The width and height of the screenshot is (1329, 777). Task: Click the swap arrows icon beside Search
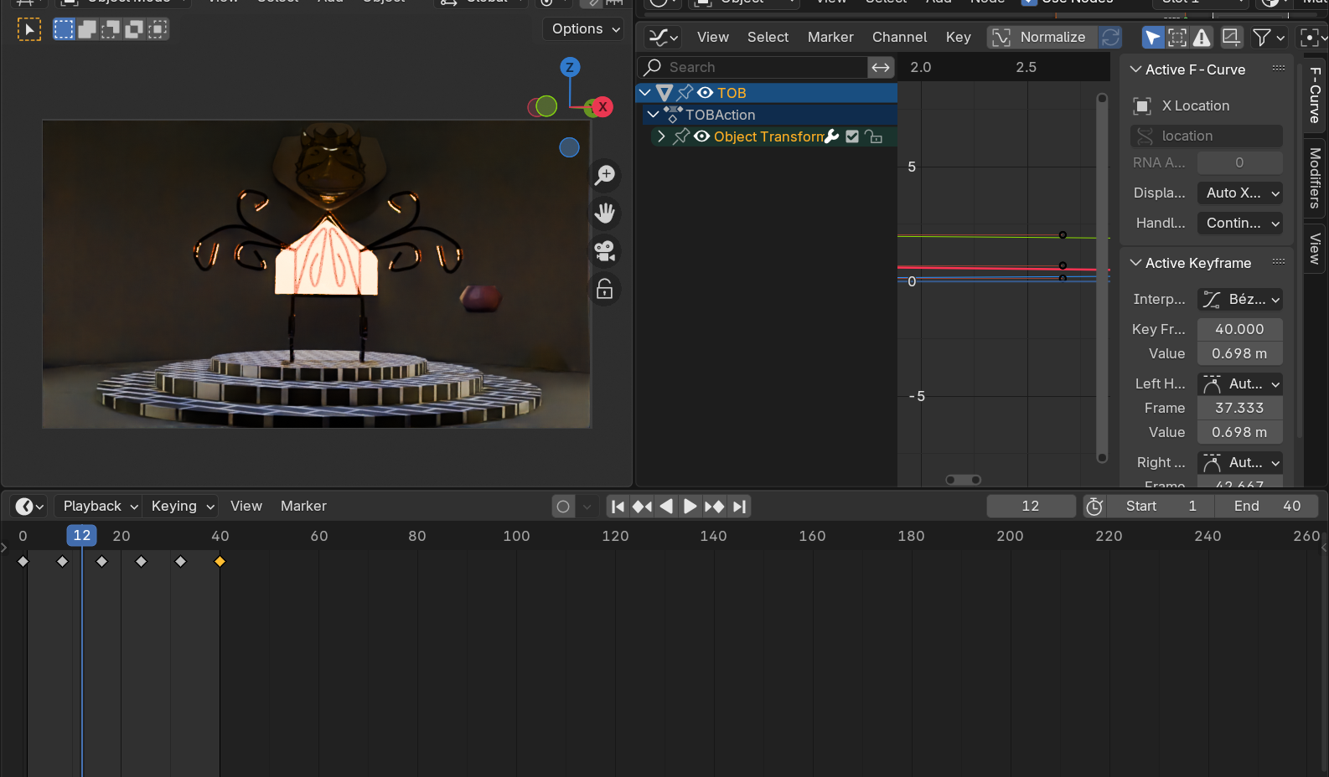pyautogui.click(x=881, y=67)
